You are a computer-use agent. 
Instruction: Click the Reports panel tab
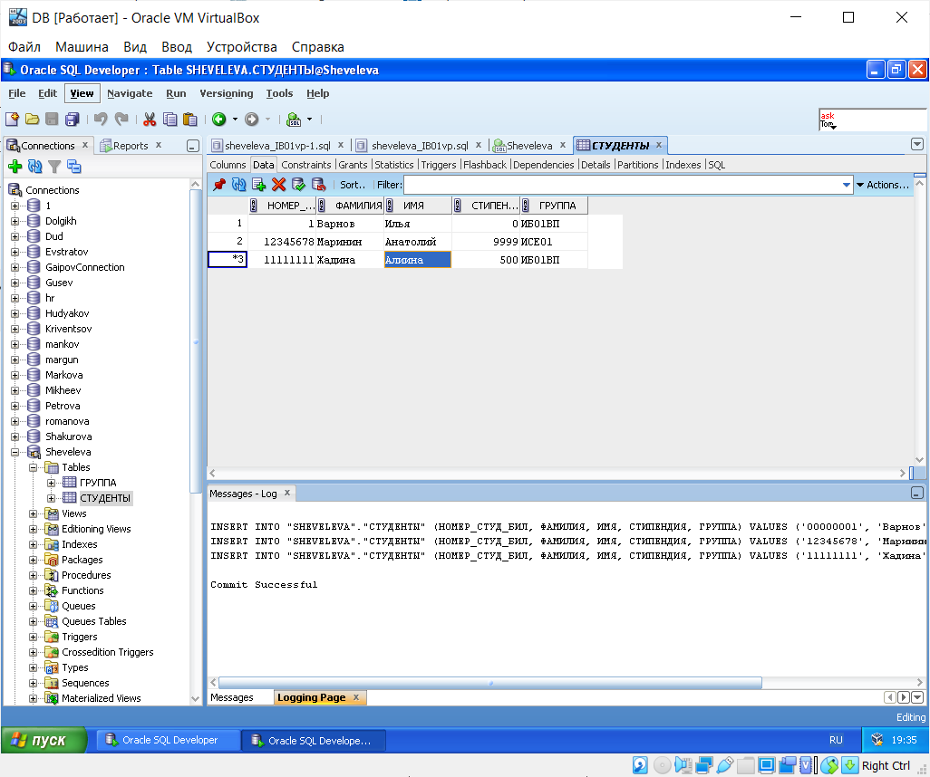click(x=131, y=145)
